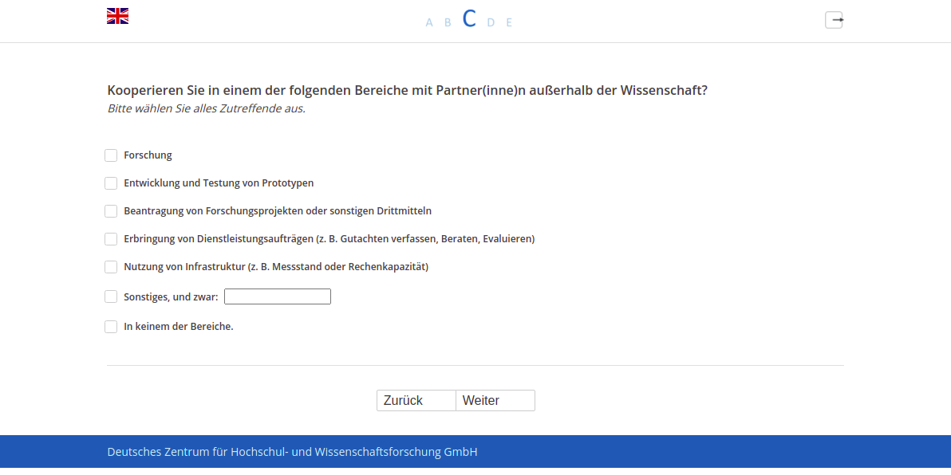Click the question heading 'Kooperieren Sie in einem'
Screen dimensions: 951x475
(408, 91)
